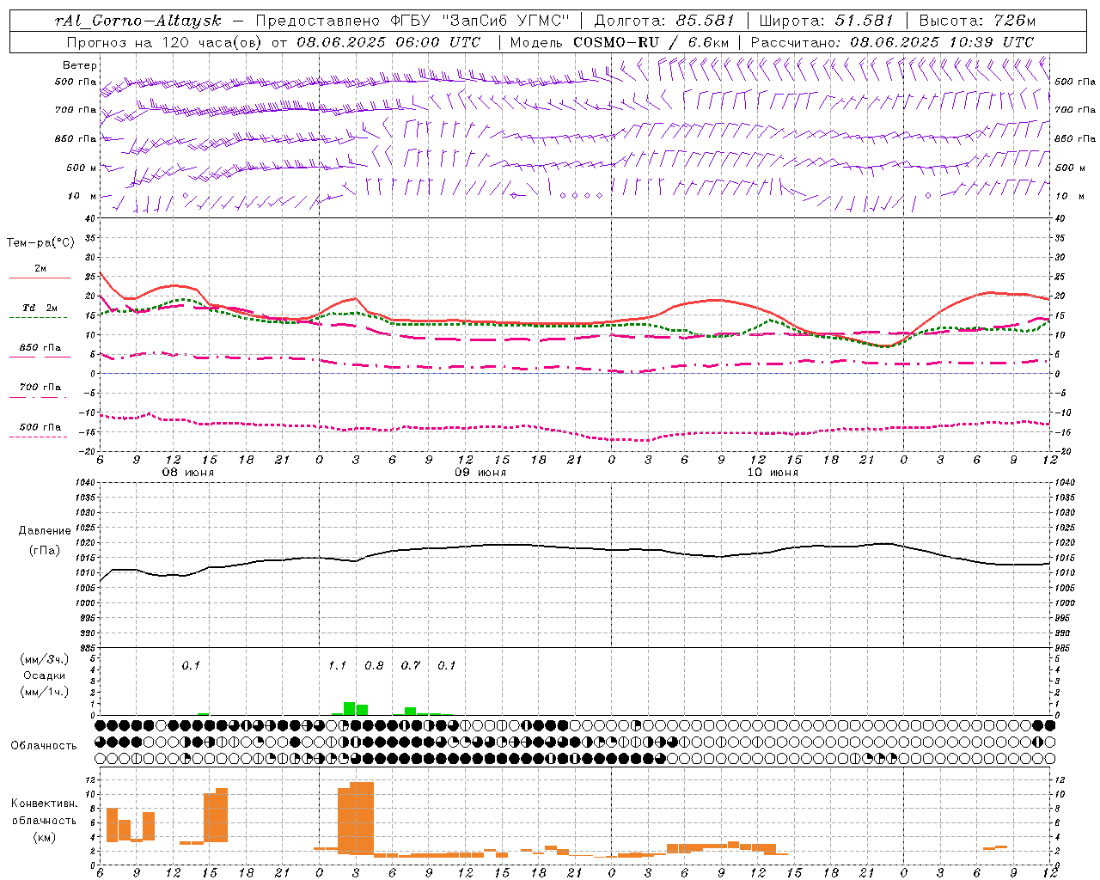The image size is (1100, 880).
Task: Click the tallest green precipitation bar
Action: pos(349,709)
